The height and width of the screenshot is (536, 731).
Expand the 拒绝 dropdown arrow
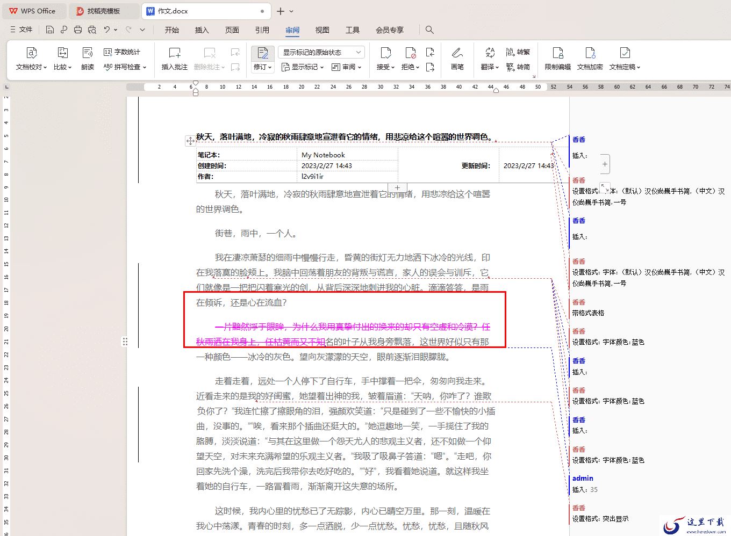(x=418, y=68)
